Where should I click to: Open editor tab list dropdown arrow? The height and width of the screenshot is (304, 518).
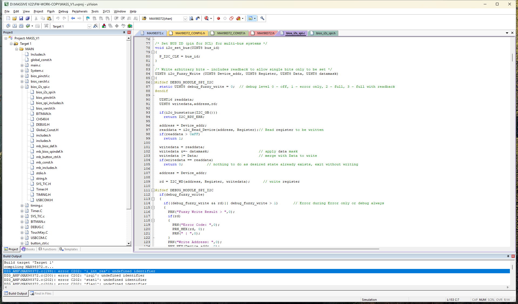[507, 33]
